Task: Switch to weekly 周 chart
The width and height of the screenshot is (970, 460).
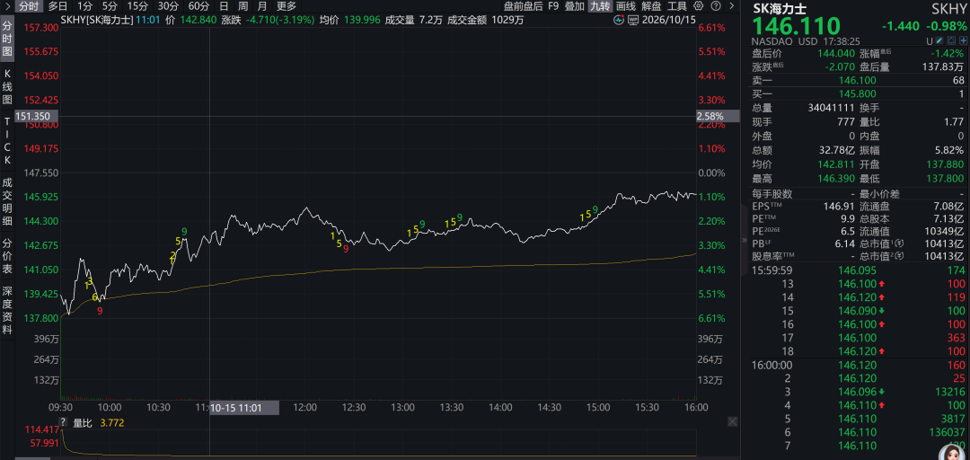Action: click(243, 6)
